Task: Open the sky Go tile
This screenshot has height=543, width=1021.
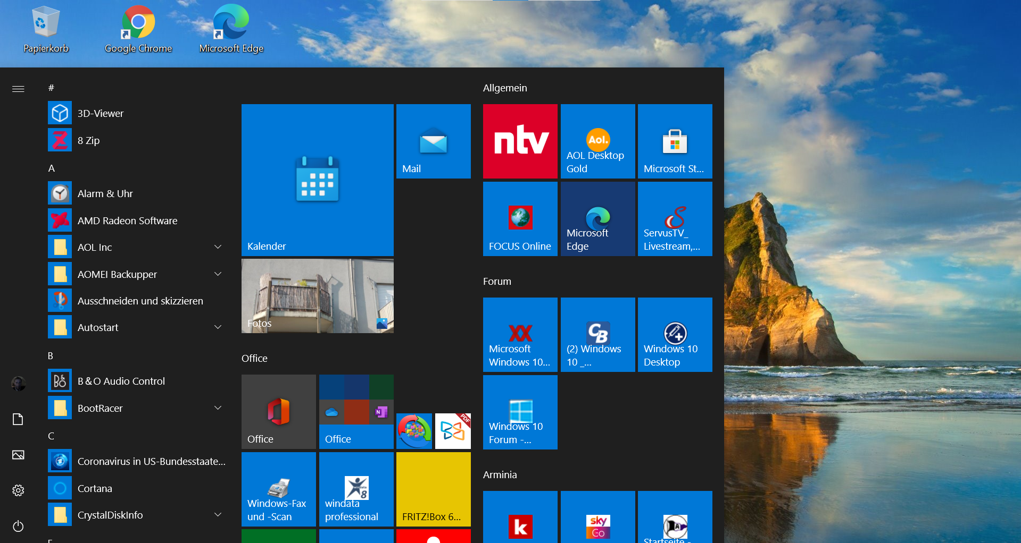Action: tap(598, 517)
